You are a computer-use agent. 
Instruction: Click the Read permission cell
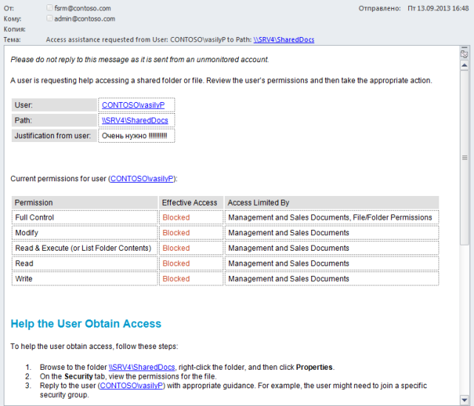(84, 263)
